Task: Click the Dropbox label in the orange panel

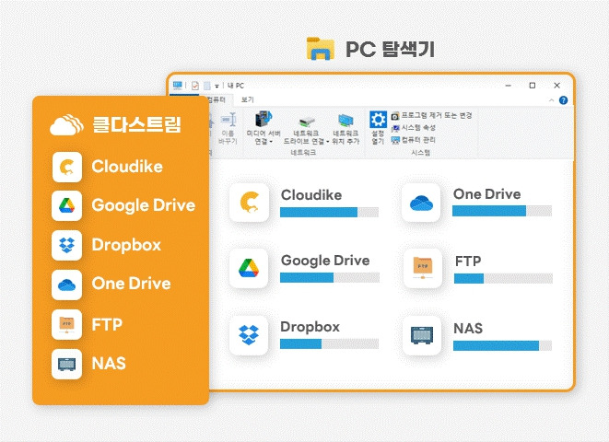Action: coord(126,245)
